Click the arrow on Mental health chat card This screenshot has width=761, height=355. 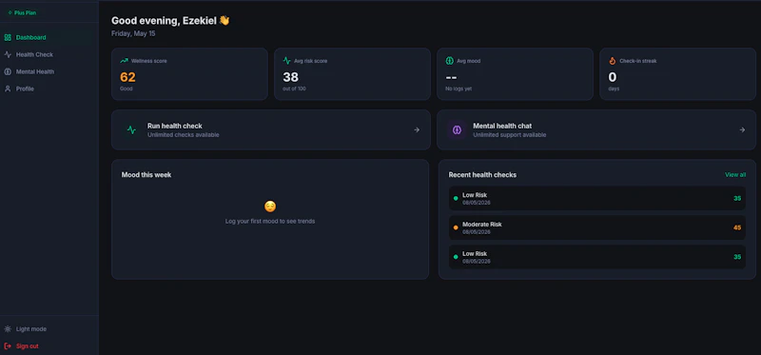(742, 129)
